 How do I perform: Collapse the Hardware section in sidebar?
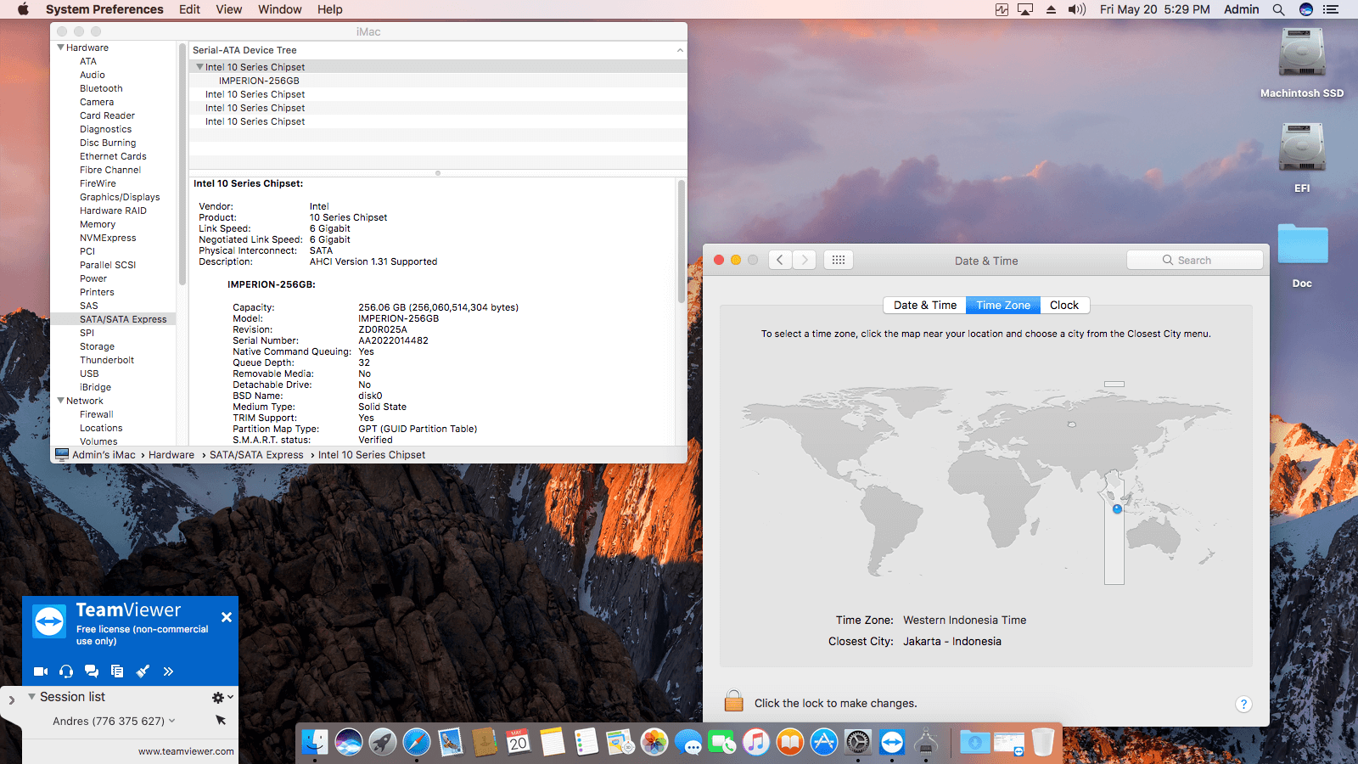(61, 48)
